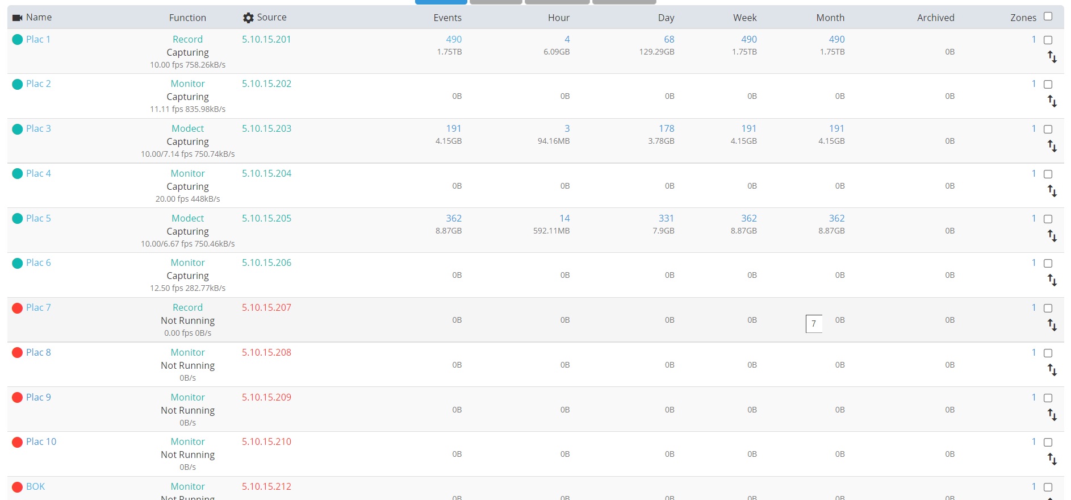Open the BOK monitor link

pyautogui.click(x=35, y=486)
